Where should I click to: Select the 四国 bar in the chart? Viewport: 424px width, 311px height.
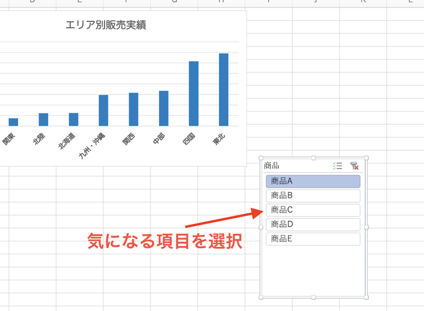(x=193, y=95)
